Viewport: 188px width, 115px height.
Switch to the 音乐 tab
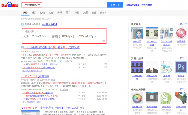(x=60, y=13)
